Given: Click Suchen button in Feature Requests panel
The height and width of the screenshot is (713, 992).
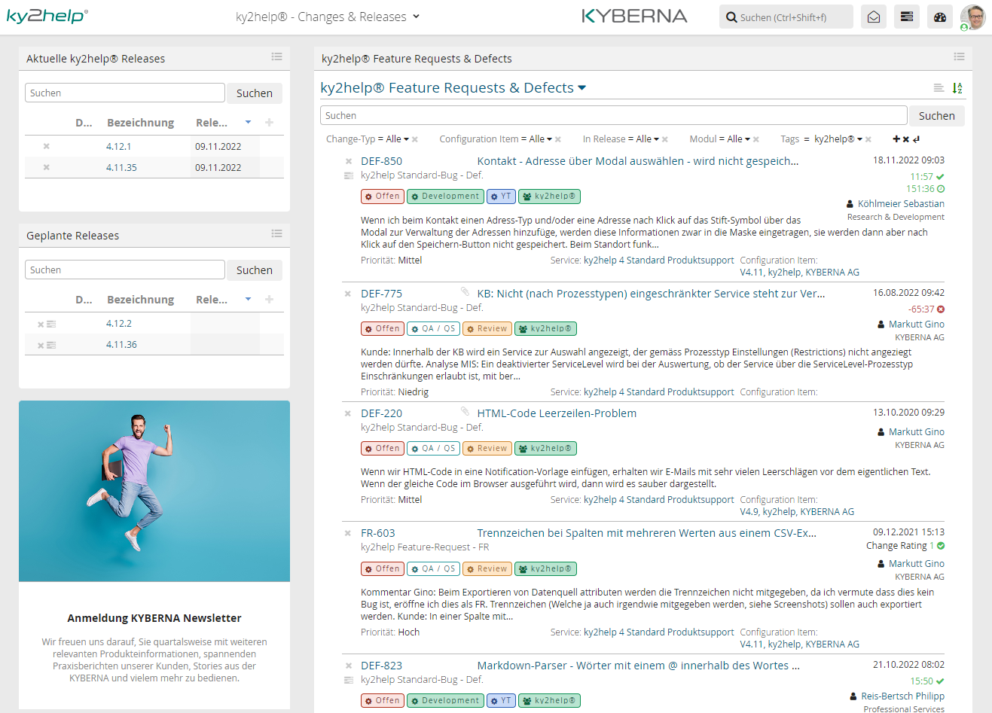Looking at the screenshot, I should pos(937,116).
